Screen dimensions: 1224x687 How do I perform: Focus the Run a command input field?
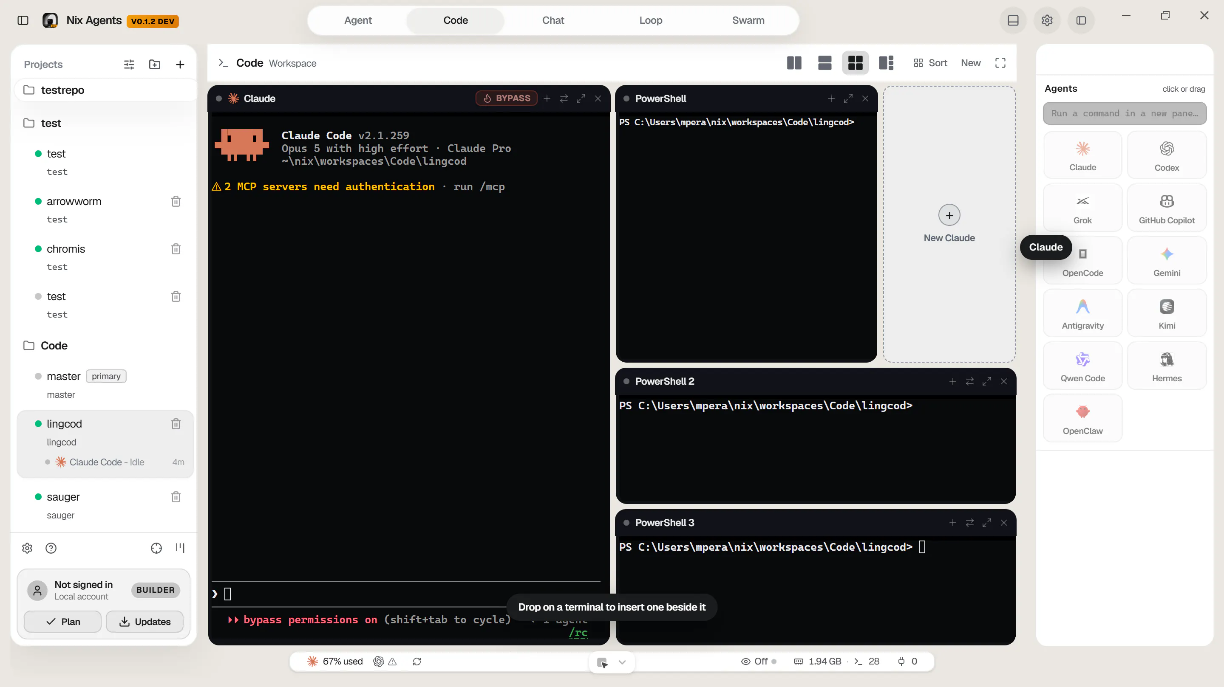pos(1124,113)
